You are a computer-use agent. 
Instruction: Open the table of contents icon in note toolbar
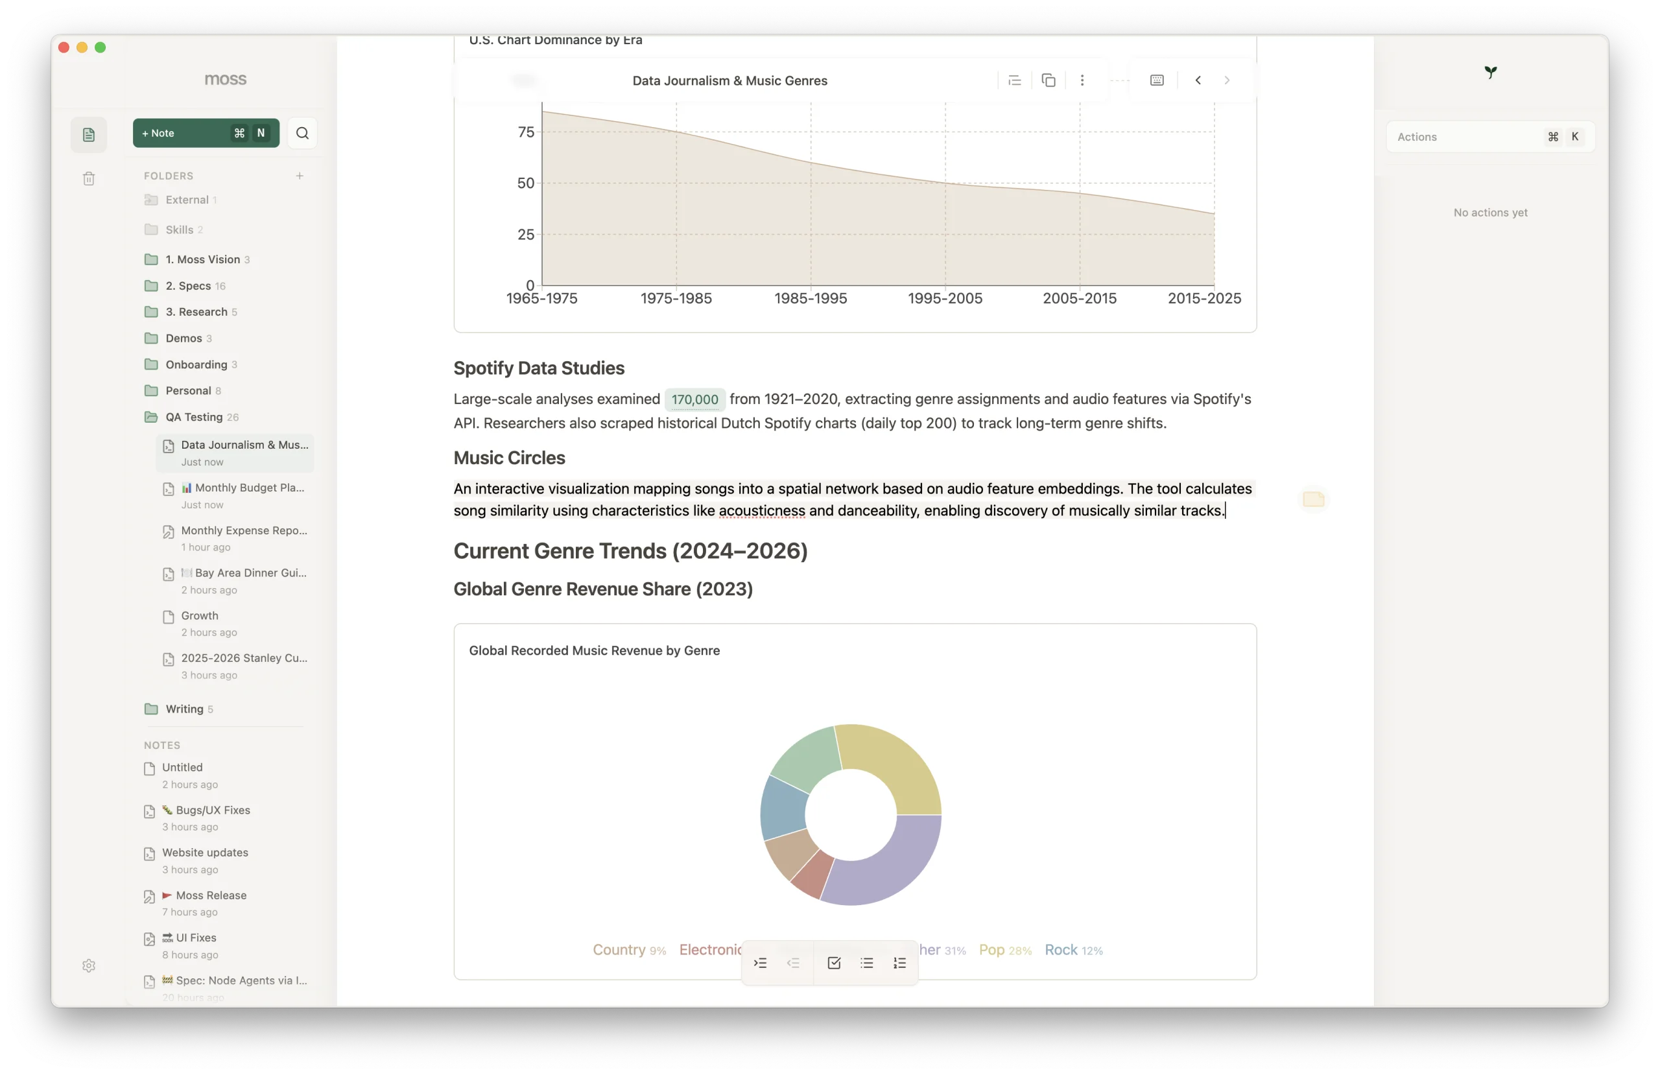1014,80
